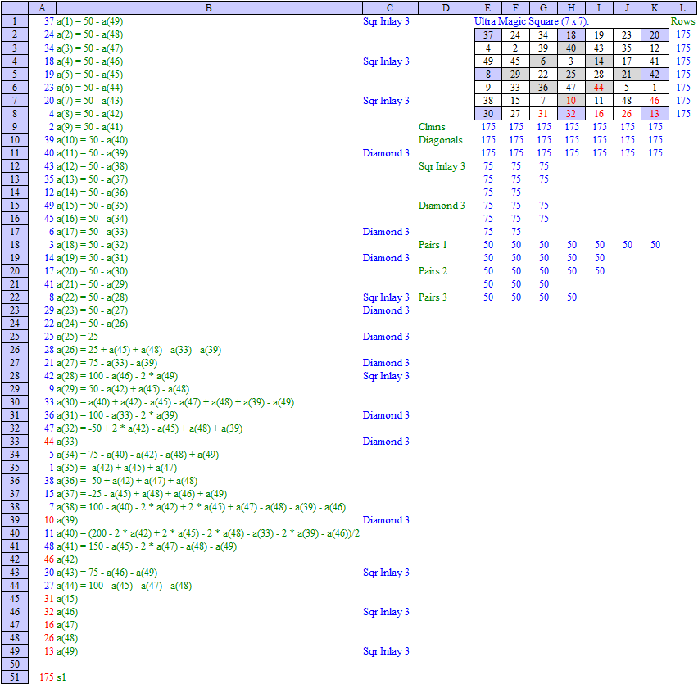
Task: Click the 'Ultra Magic Square (7 x 7):' title
Action: 532,21
